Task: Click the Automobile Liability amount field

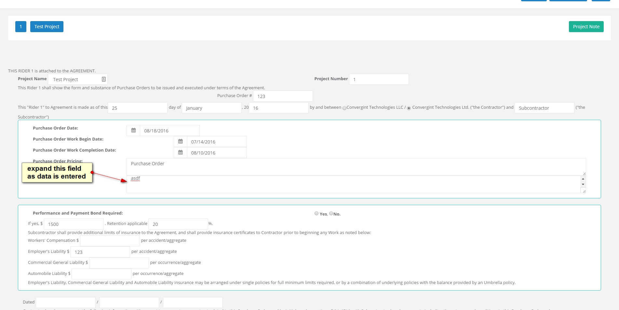Action: (x=101, y=274)
